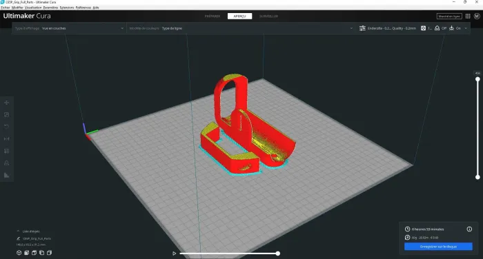Play the layer simulation
Image resolution: width=483 pixels, height=259 pixels.
tap(174, 253)
